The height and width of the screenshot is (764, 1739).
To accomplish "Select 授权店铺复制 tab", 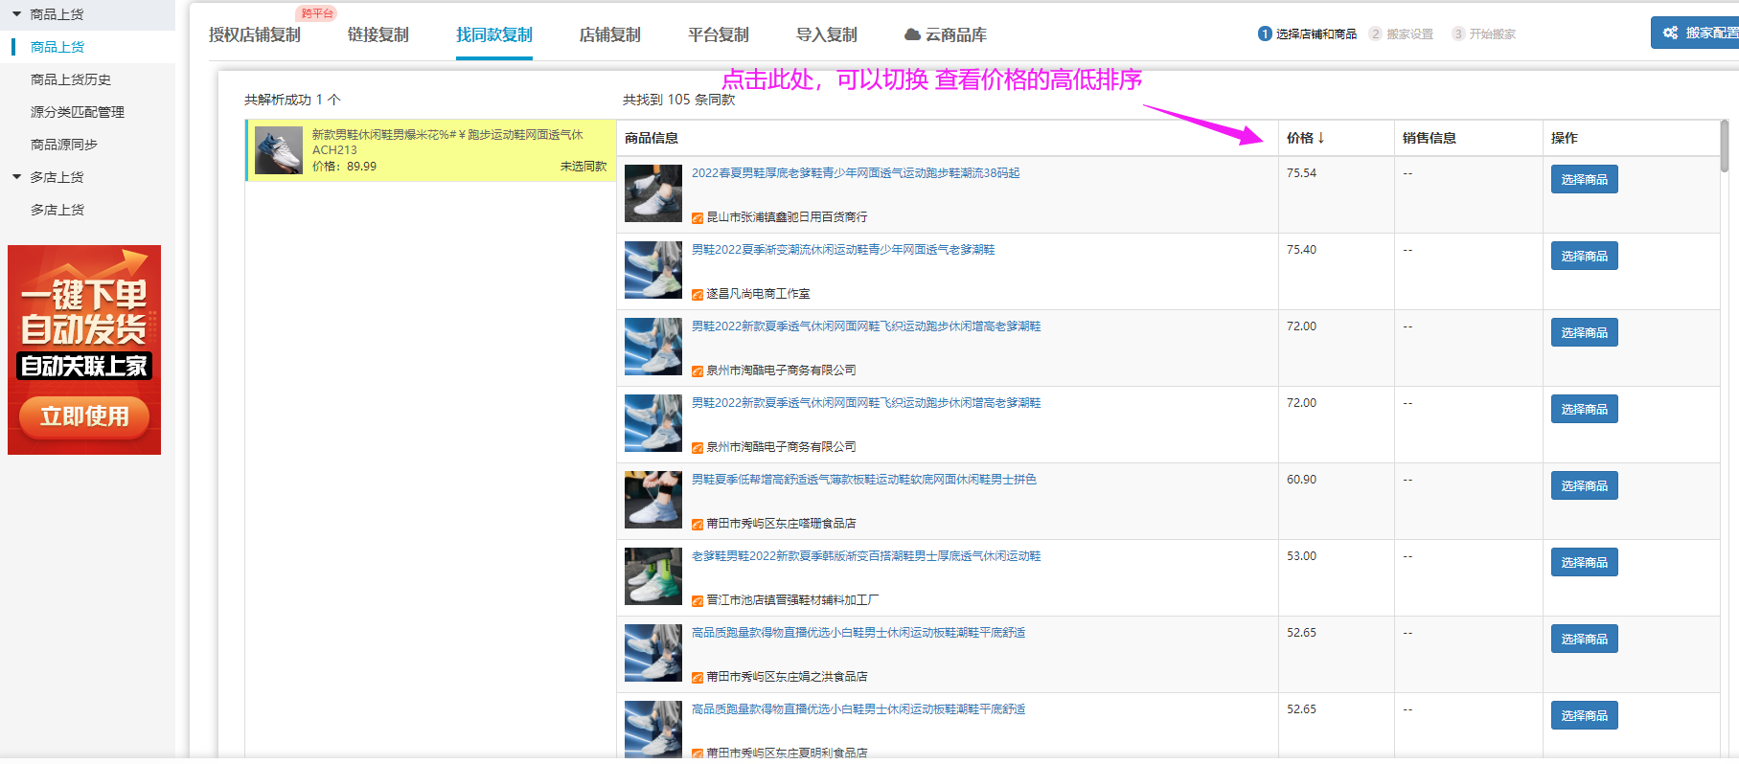I will (254, 34).
